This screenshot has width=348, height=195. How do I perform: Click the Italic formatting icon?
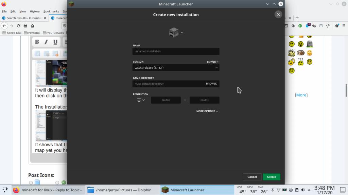click(x=46, y=42)
